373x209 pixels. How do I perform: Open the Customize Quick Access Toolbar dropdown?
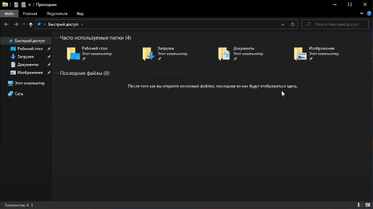coord(29,5)
